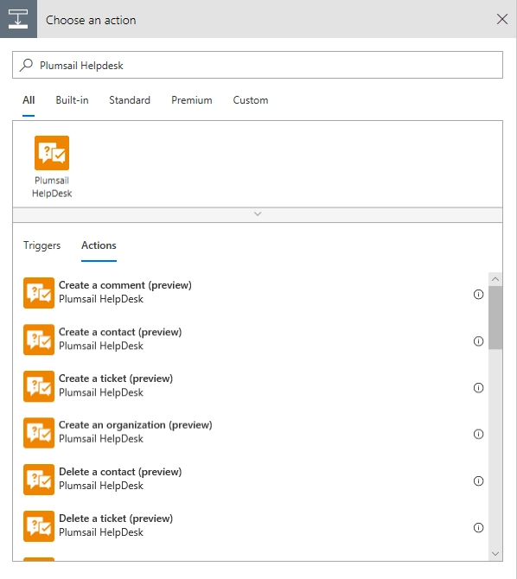The height and width of the screenshot is (579, 517).
Task: Click the Plumsail HelpDesk connector label
Action: click(52, 187)
